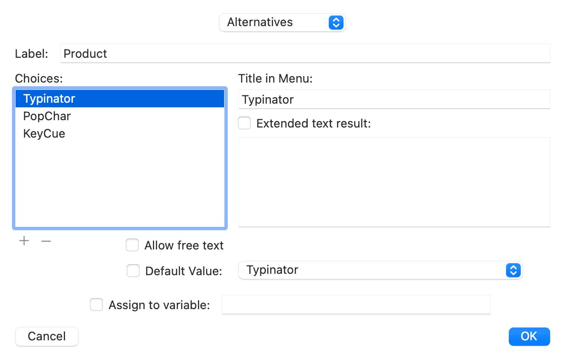The image size is (563, 355).
Task: Check the Allow free text option
Action: coord(132,245)
